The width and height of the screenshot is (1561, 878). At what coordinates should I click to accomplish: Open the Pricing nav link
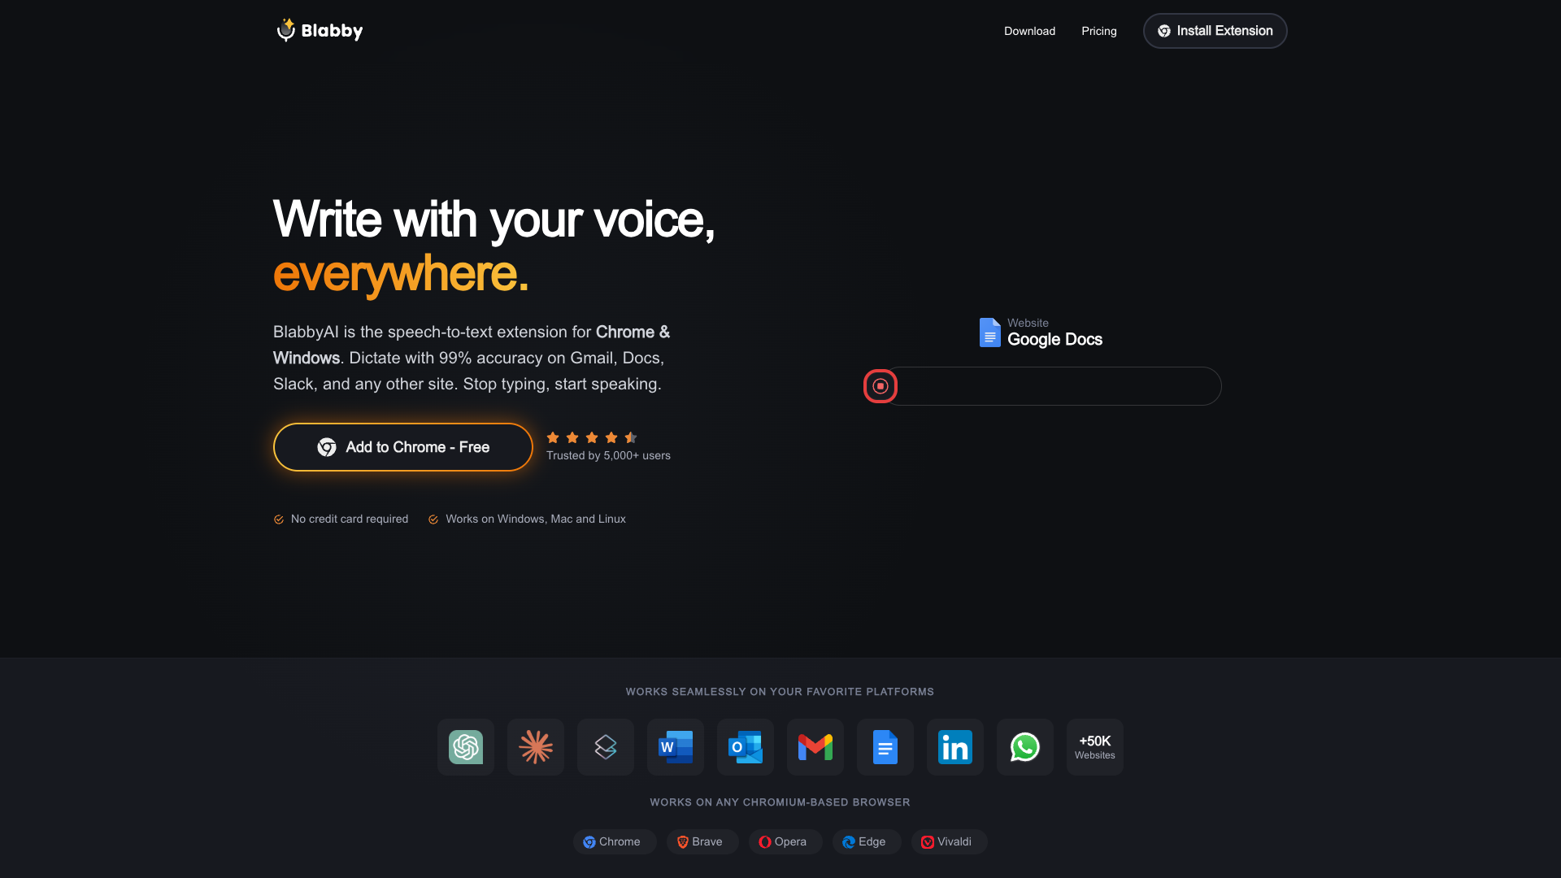1099,31
